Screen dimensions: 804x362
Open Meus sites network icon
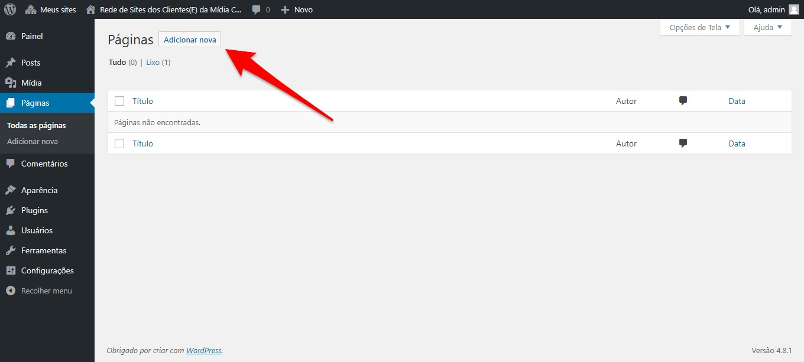[x=31, y=9]
